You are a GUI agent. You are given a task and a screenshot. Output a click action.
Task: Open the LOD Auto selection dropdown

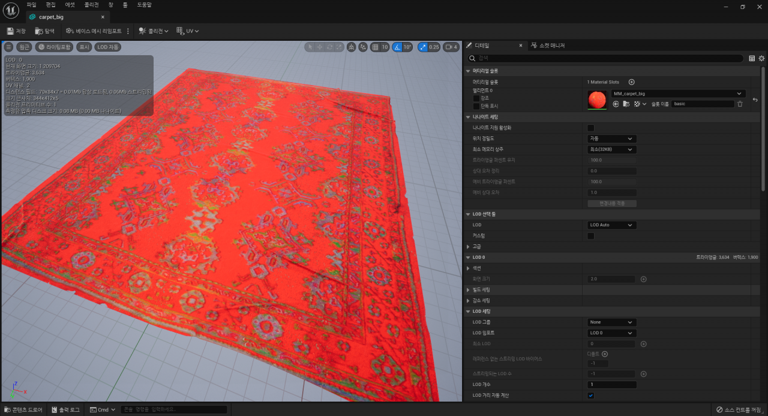pos(611,225)
